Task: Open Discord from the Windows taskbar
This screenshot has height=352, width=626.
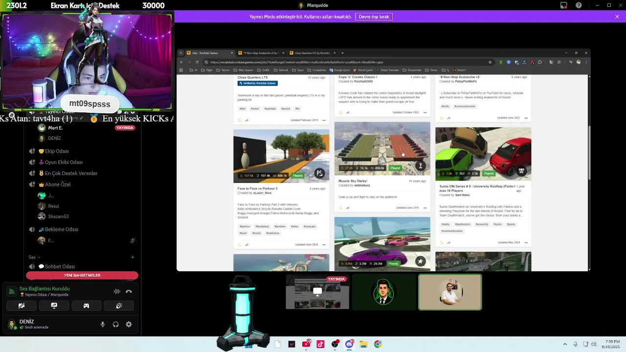Action: tap(349, 344)
